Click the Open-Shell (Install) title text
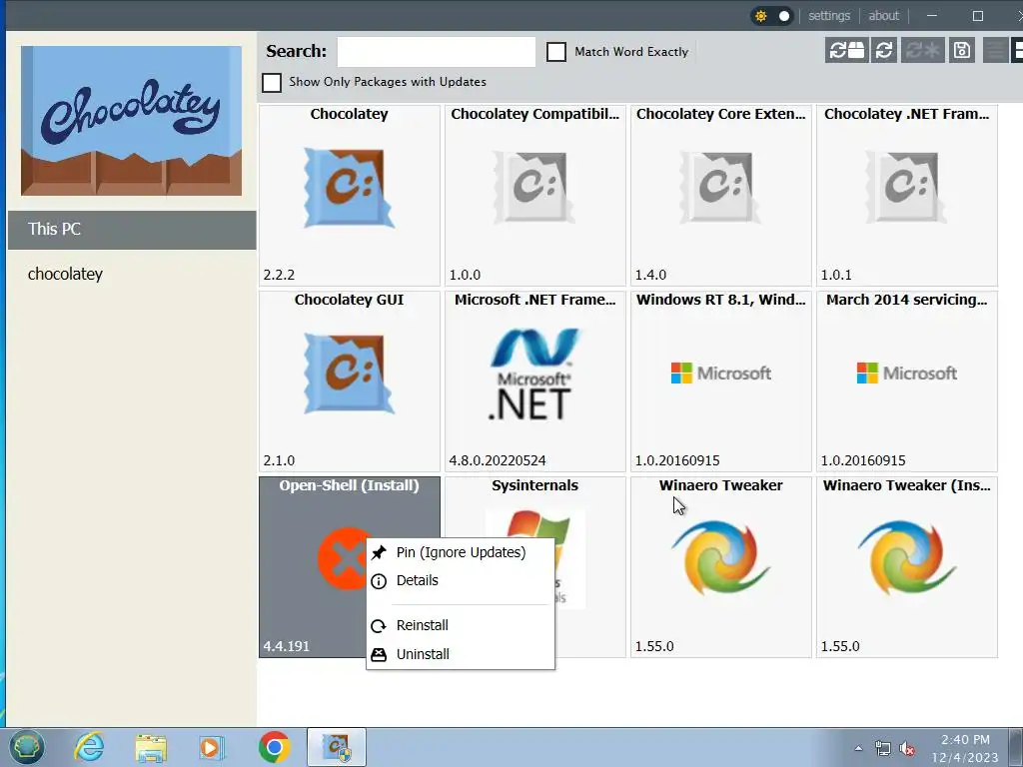 tap(349, 486)
